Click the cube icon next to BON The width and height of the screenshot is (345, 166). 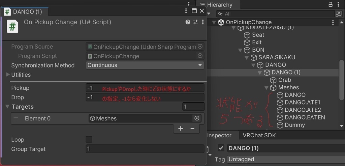[247, 50]
